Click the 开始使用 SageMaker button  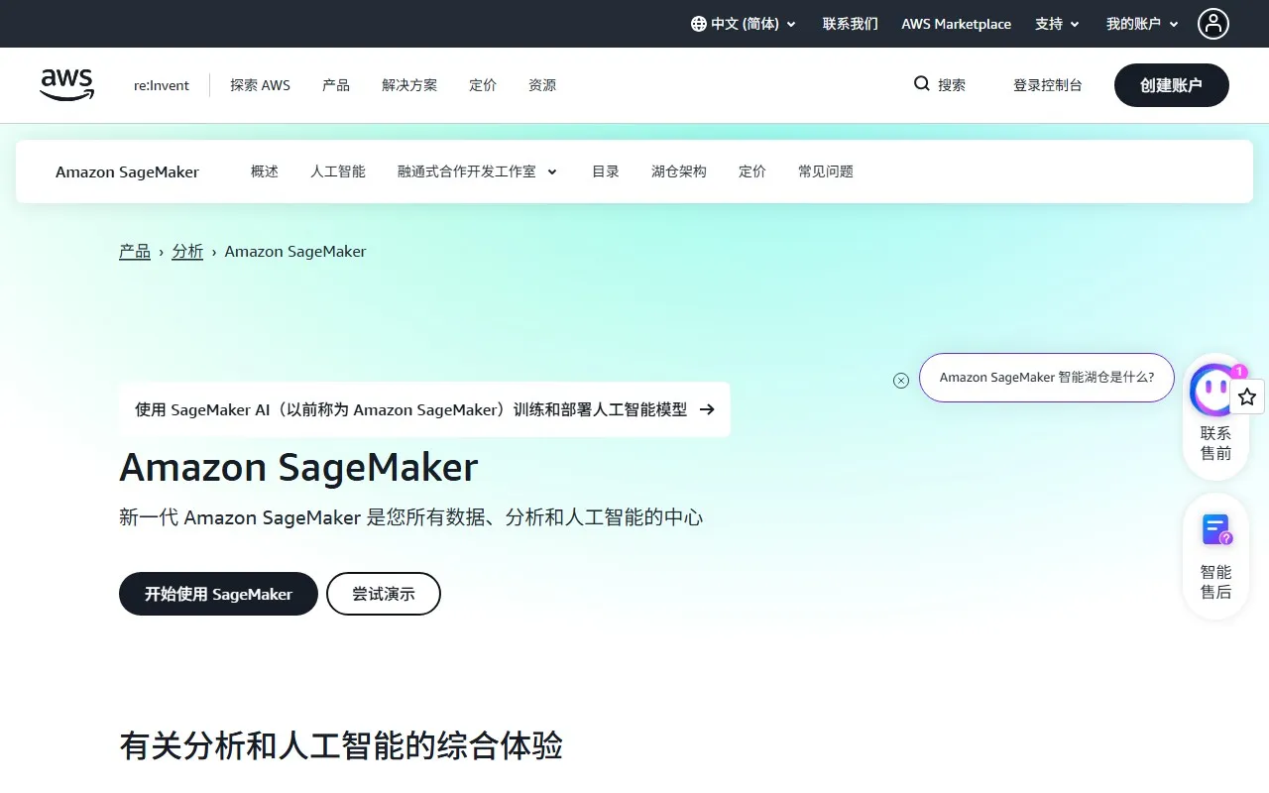point(217,594)
